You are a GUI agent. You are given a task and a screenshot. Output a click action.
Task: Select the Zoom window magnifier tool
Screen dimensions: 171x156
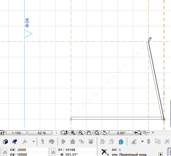tap(64, 133)
